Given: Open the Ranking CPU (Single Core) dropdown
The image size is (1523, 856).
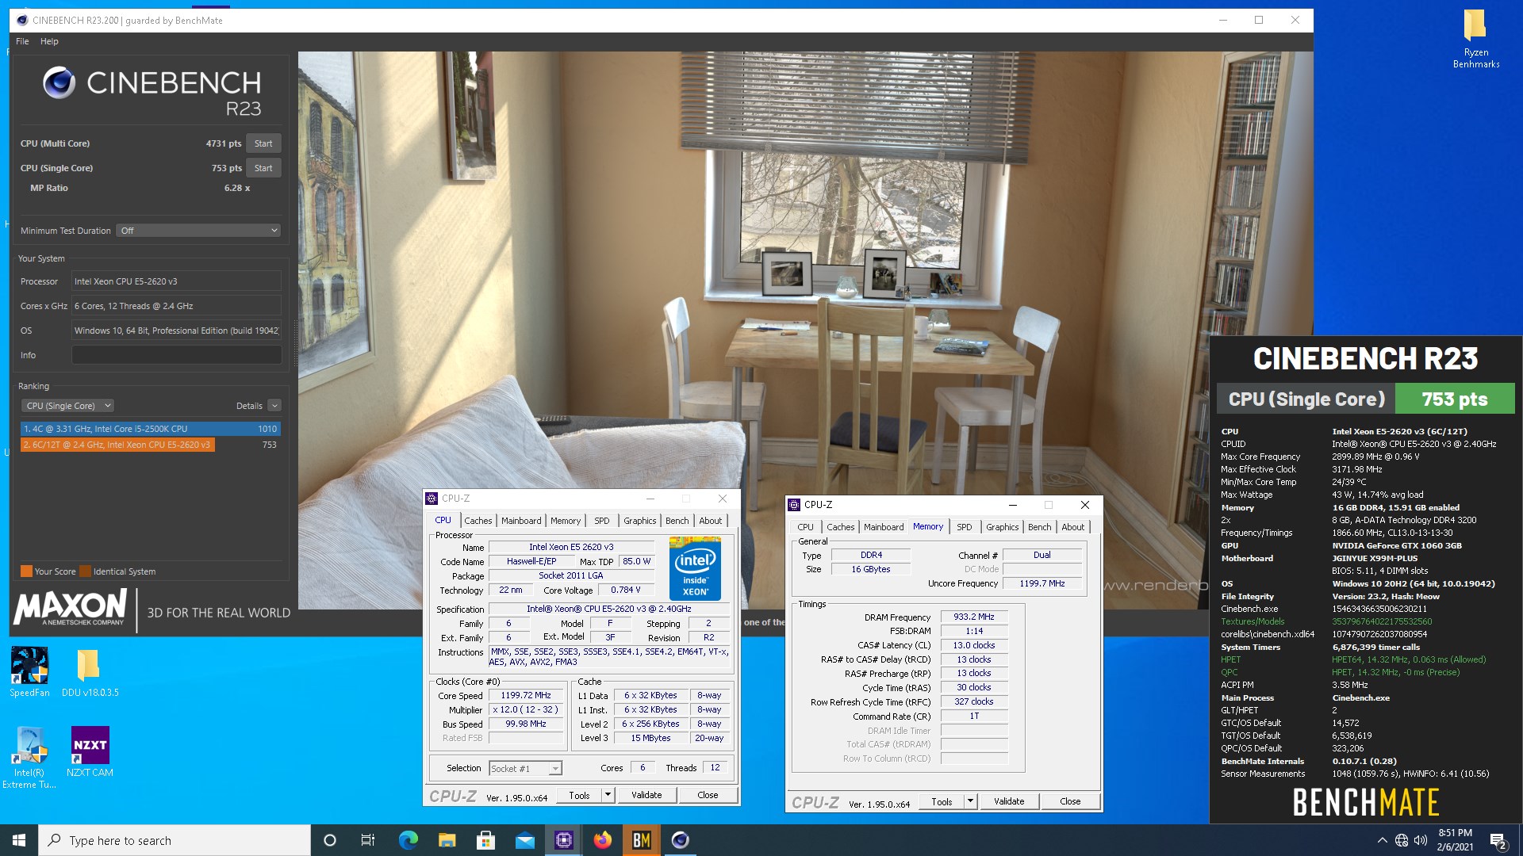Looking at the screenshot, I should [67, 406].
